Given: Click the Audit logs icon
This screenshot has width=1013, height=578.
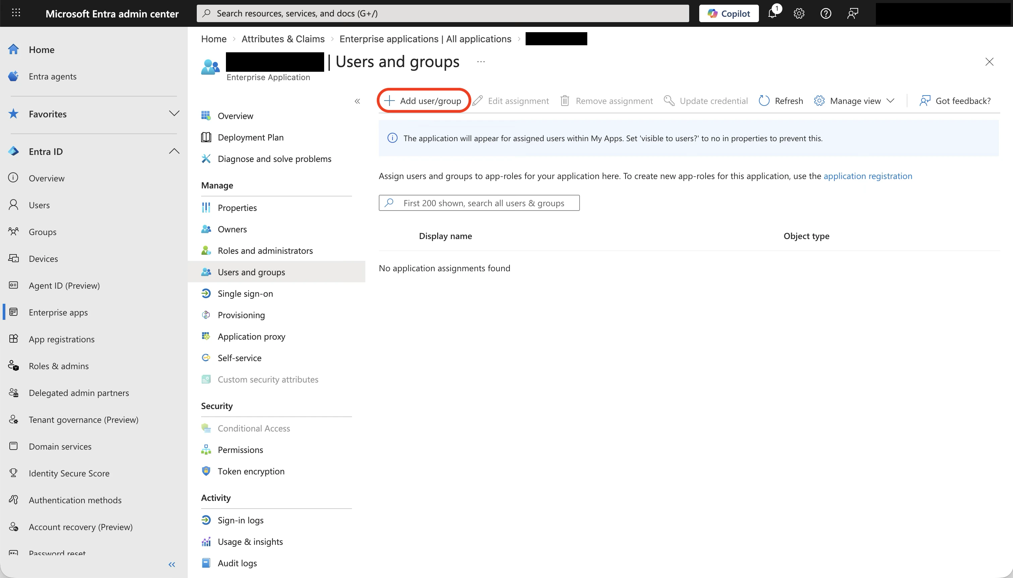Looking at the screenshot, I should pyautogui.click(x=206, y=563).
